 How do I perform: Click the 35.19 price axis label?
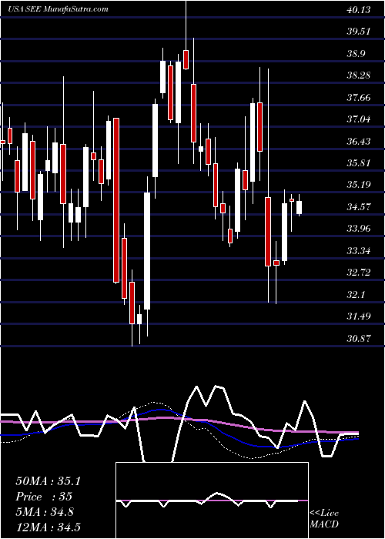tap(359, 185)
